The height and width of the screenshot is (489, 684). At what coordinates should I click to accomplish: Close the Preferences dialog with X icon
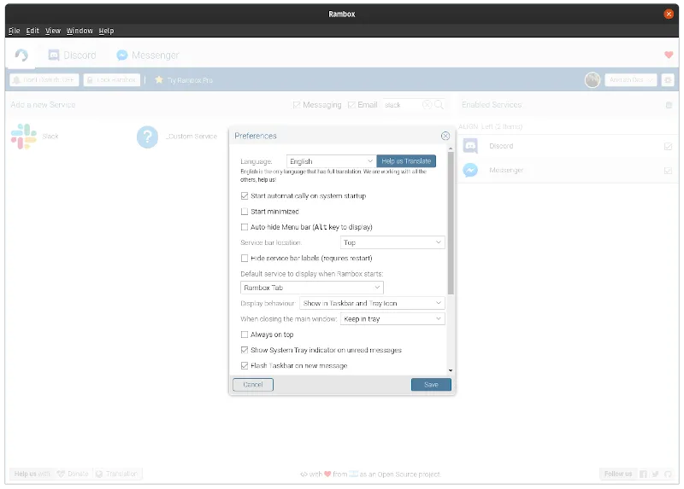click(x=445, y=136)
